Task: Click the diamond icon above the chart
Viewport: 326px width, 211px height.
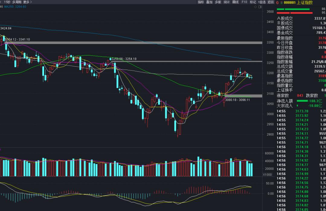Action: (x=255, y=7)
